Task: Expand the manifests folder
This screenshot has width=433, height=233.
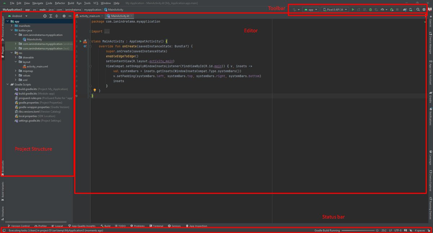Action: tap(12, 26)
